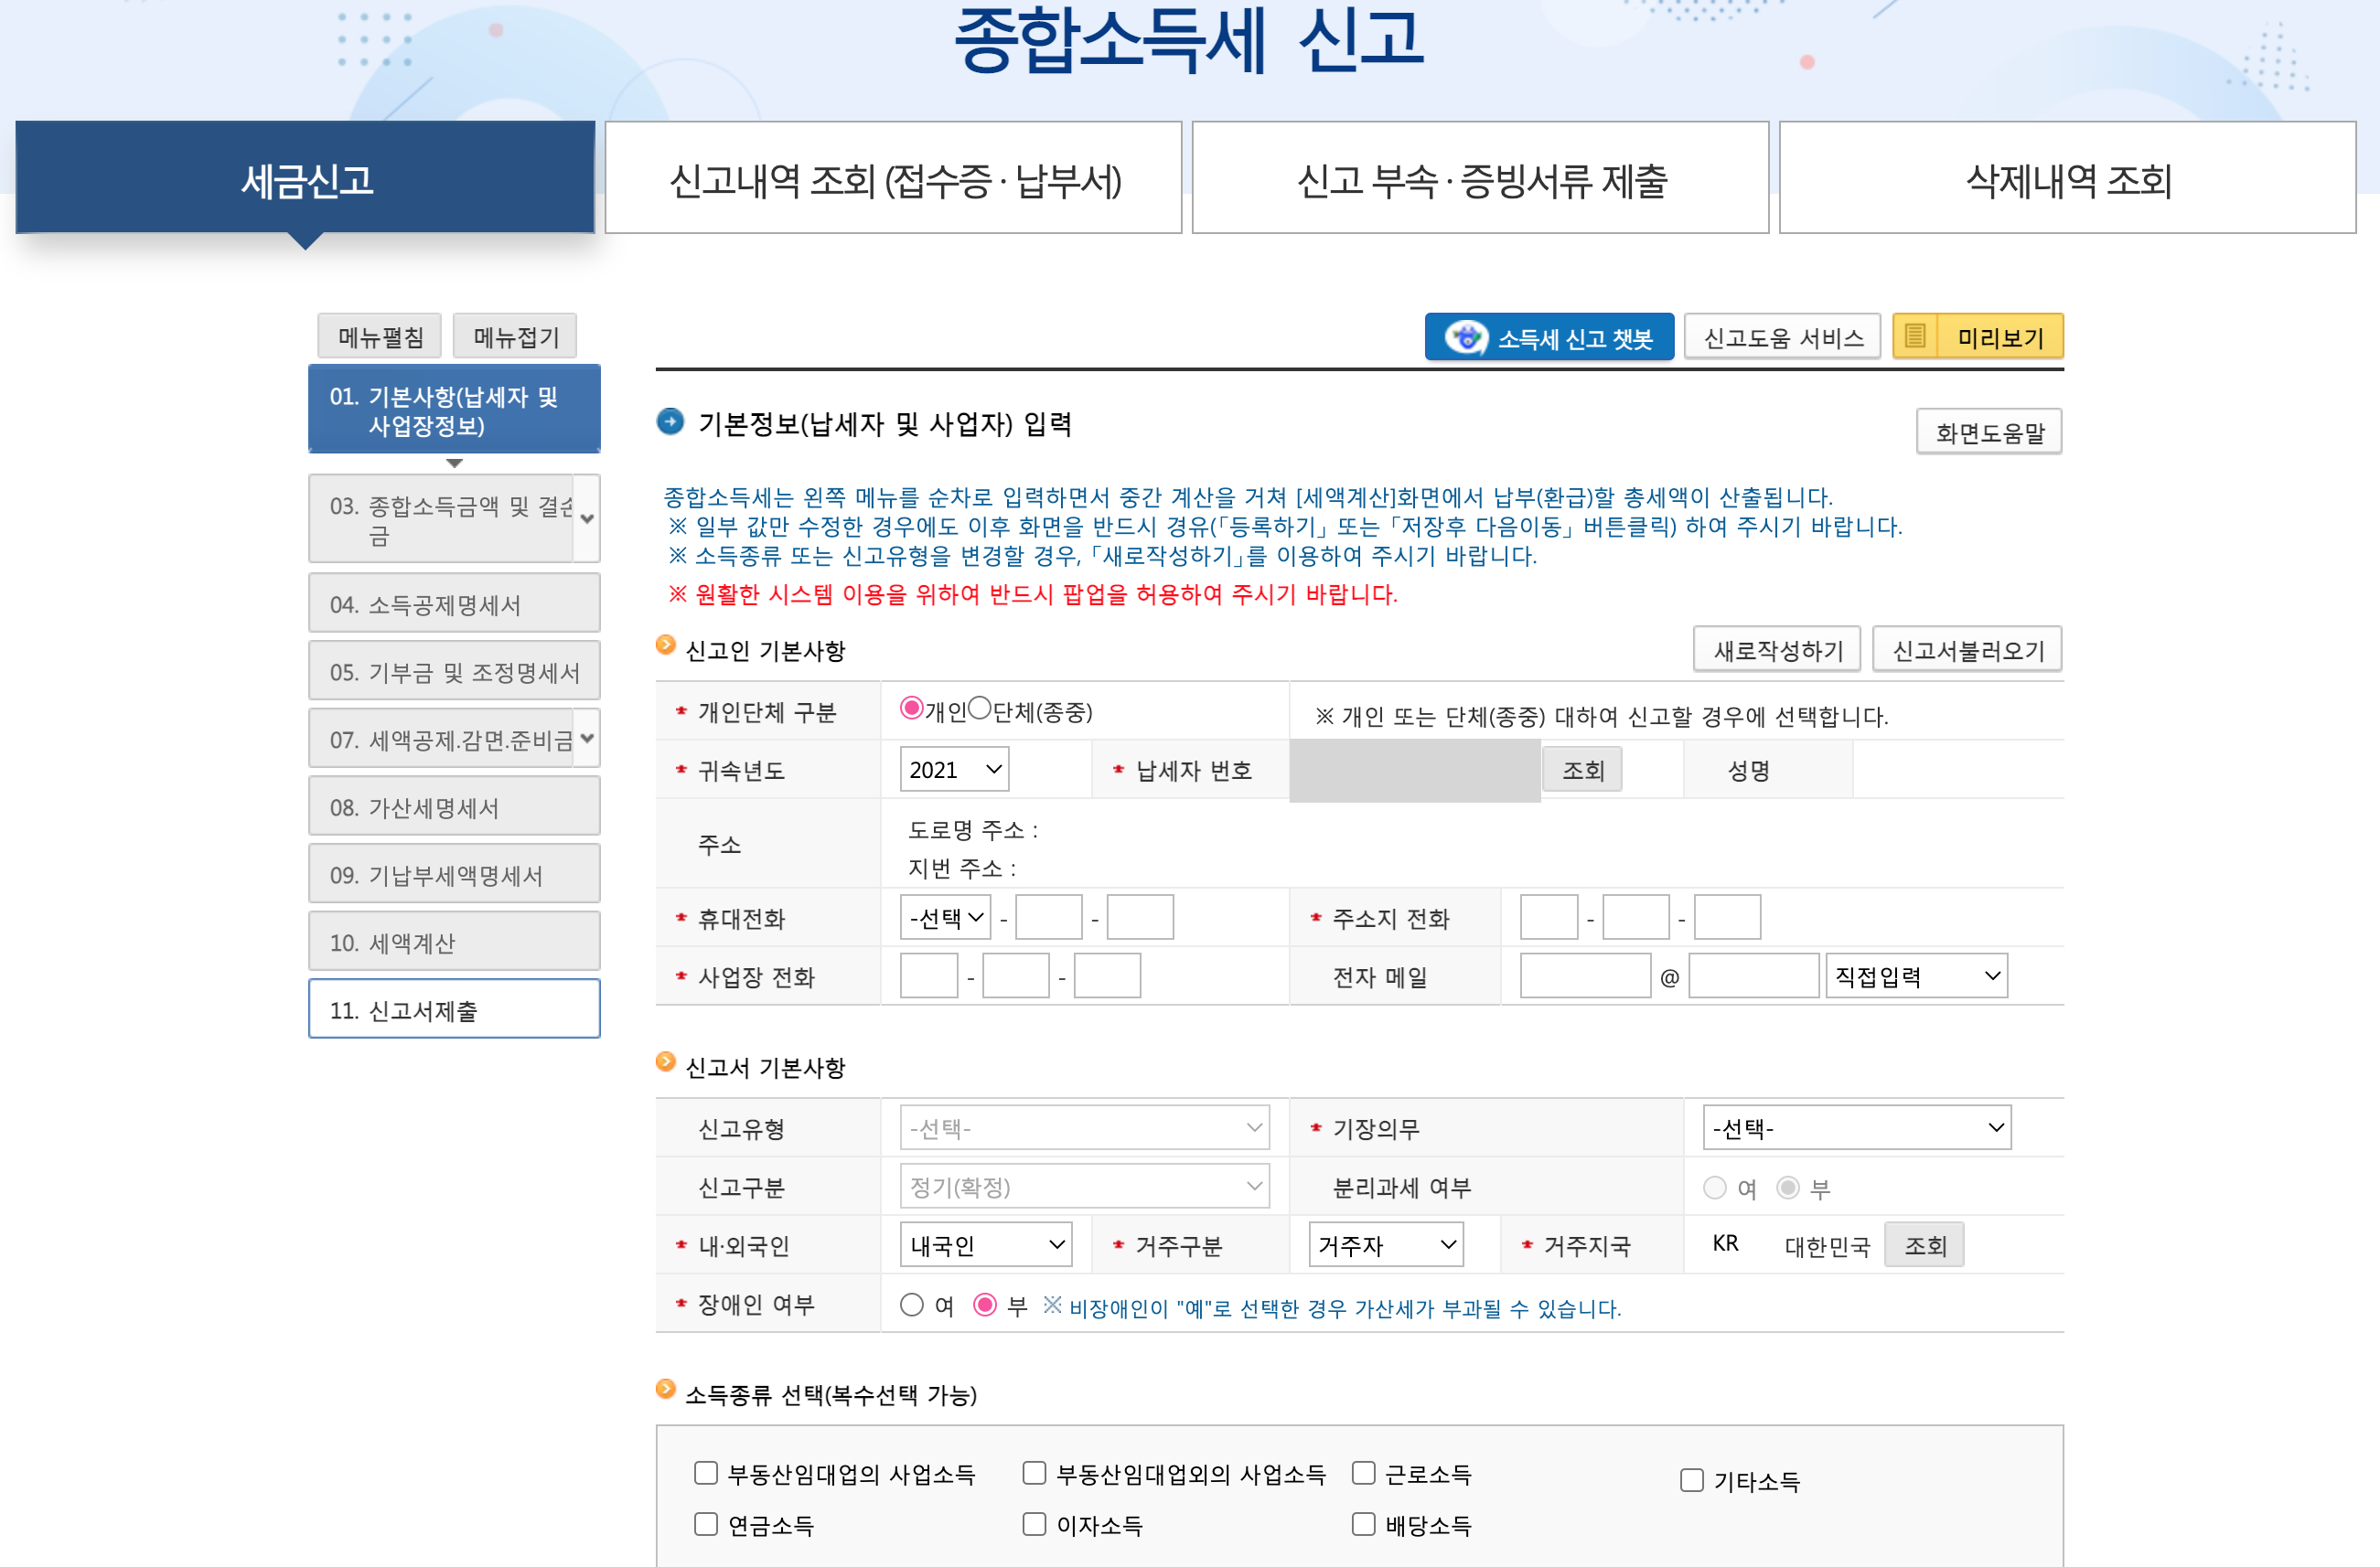The width and height of the screenshot is (2380, 1567).
Task: Click the orange bullet icon next to 신고인 기본사항
Action: [x=665, y=645]
